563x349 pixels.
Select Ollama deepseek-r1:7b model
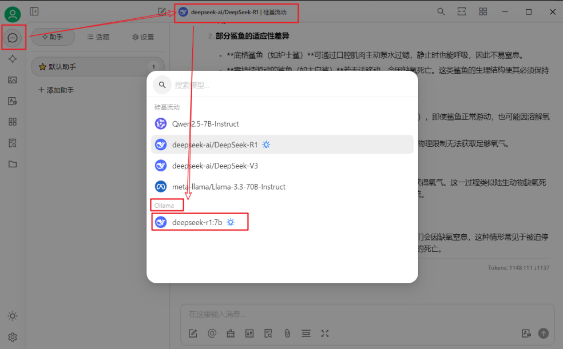point(282,222)
